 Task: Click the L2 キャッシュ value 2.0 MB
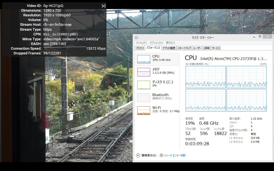(x=255, y=142)
